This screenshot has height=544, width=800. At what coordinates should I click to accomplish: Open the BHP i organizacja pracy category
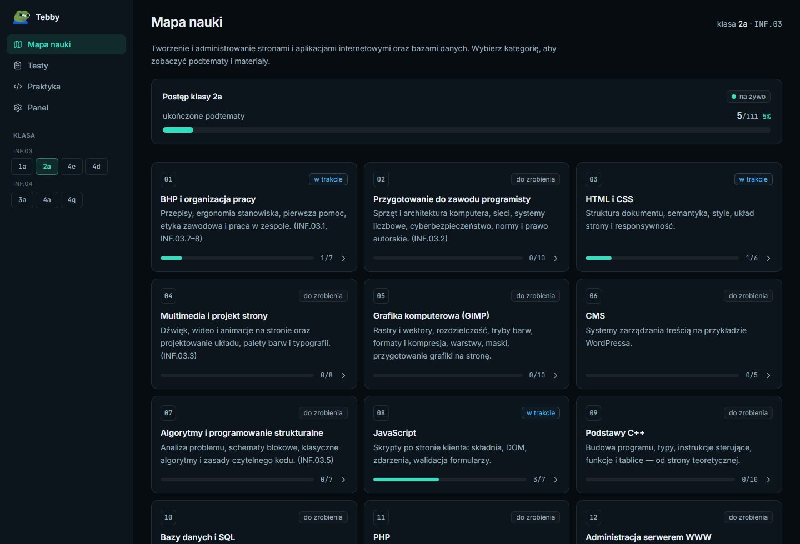coord(254,217)
